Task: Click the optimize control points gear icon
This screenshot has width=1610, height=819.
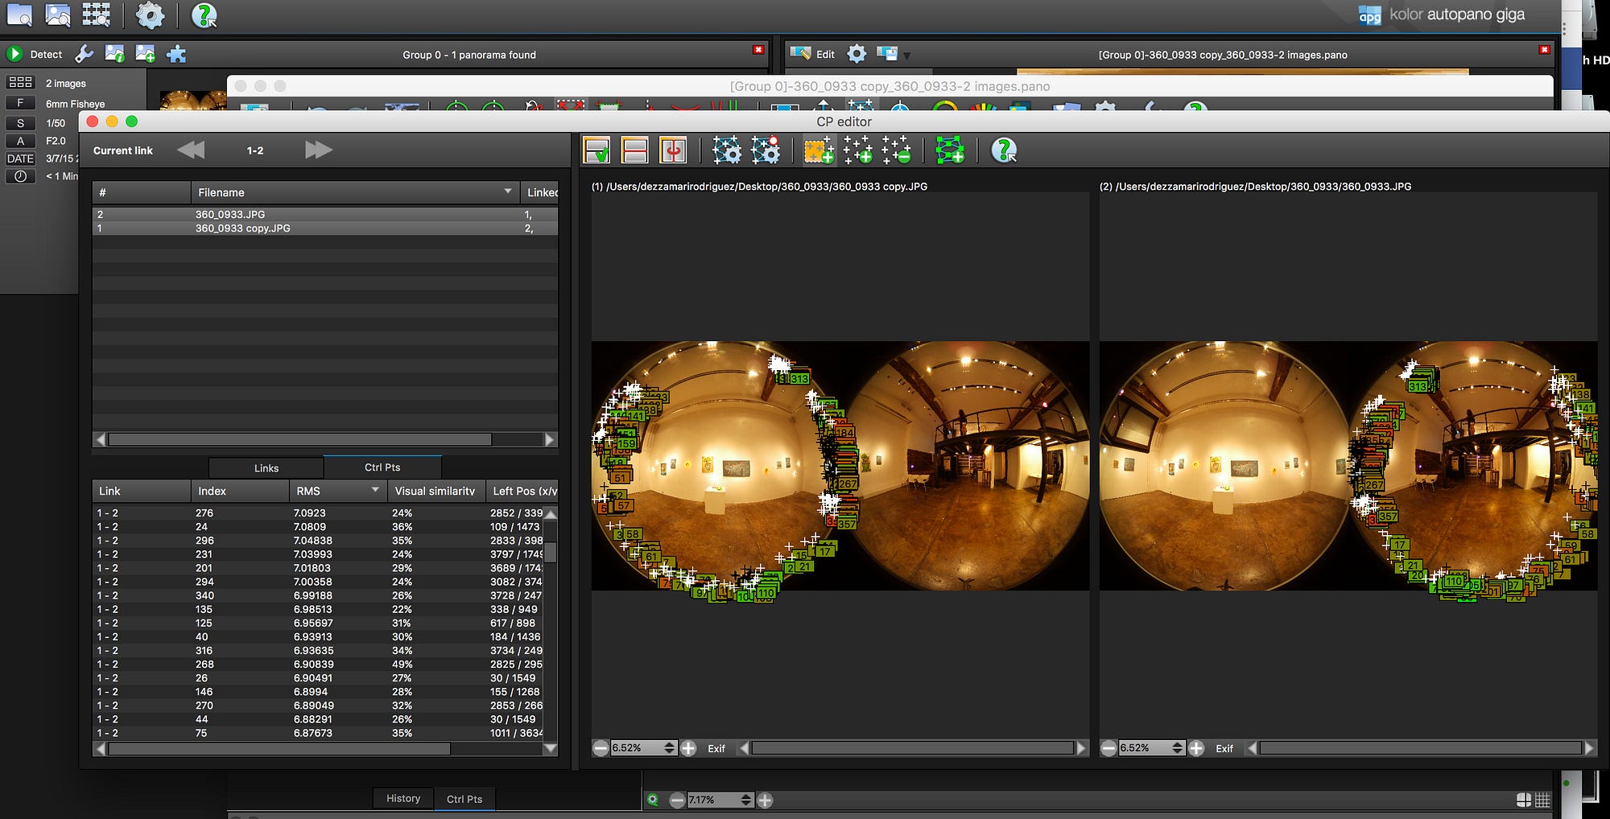Action: point(726,150)
